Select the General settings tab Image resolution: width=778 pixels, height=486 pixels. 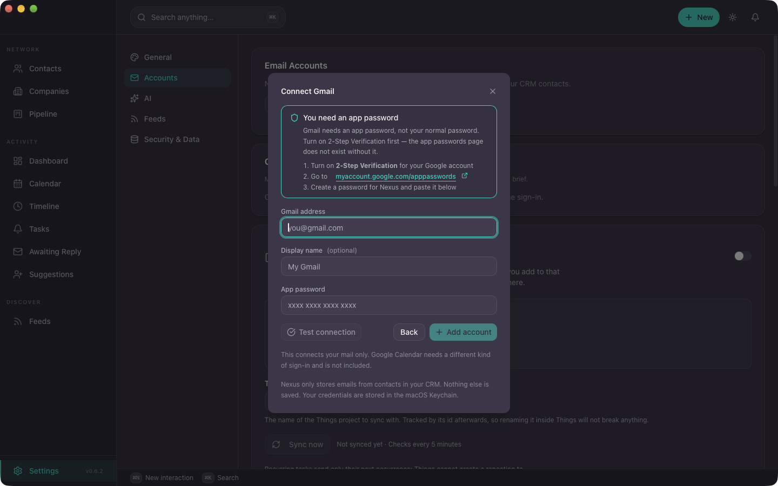pyautogui.click(x=177, y=57)
